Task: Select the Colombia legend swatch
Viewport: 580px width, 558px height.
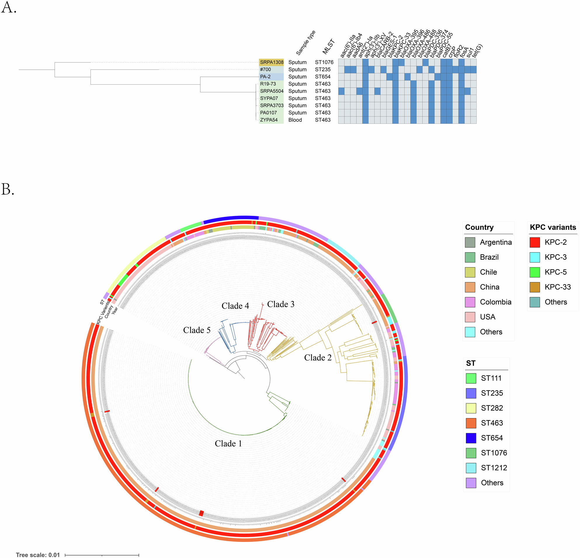Action: (470, 302)
